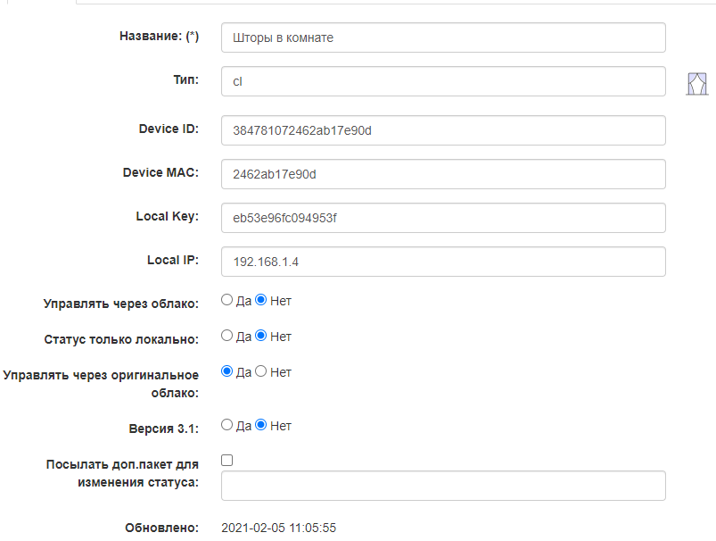Choose "Нет" for Статус только локально
Viewport: 716px width, 541px height.
261,337
